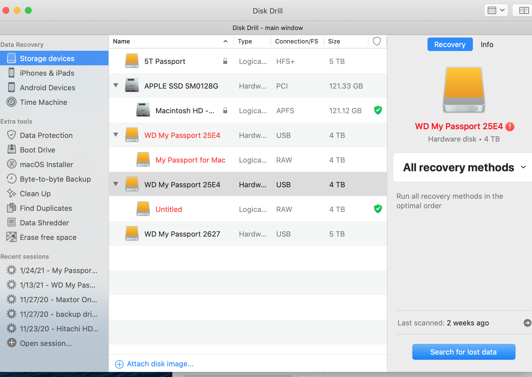The width and height of the screenshot is (532, 377).
Task: Click the Attach disk image link
Action: 160,364
